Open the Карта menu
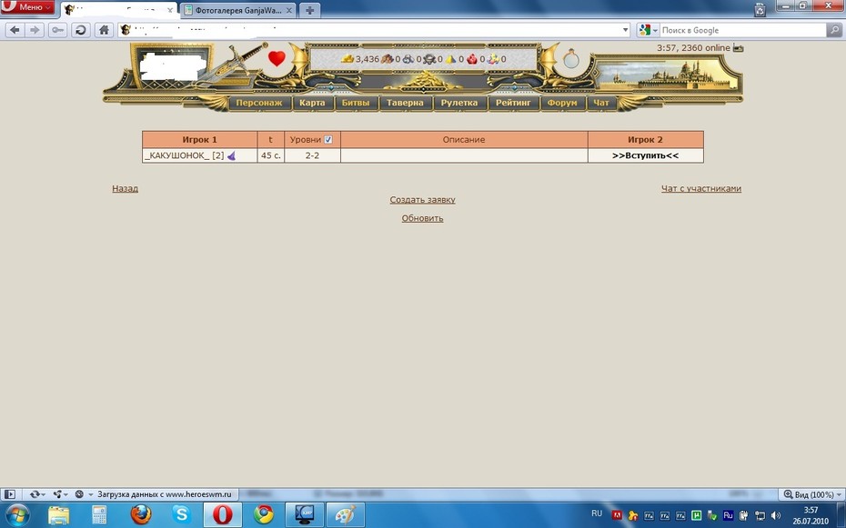The image size is (846, 528). pos(312,103)
